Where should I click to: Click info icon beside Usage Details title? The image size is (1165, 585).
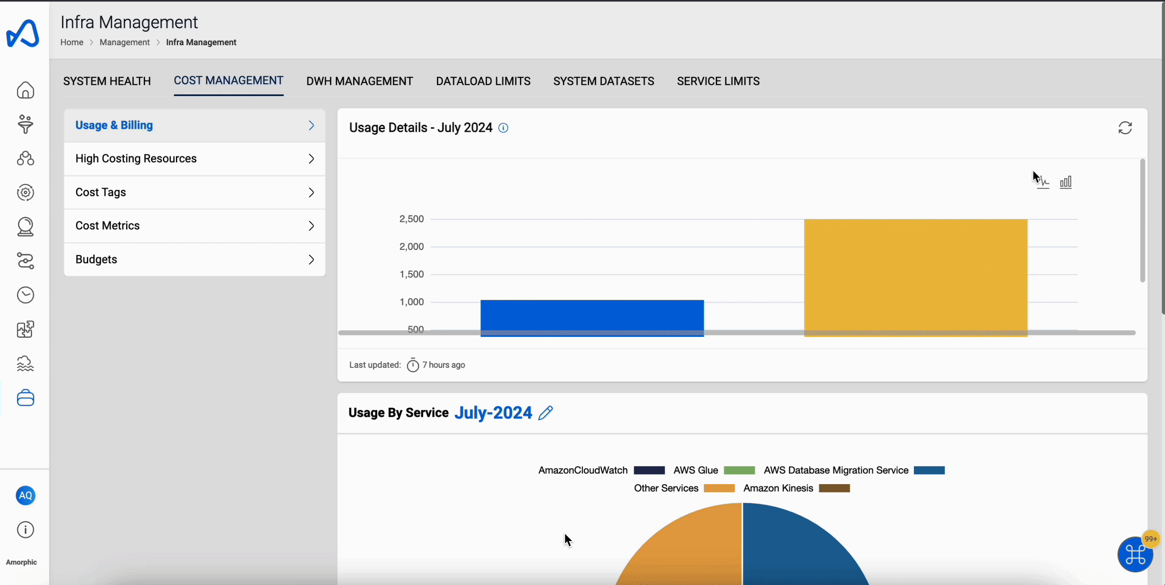click(503, 128)
